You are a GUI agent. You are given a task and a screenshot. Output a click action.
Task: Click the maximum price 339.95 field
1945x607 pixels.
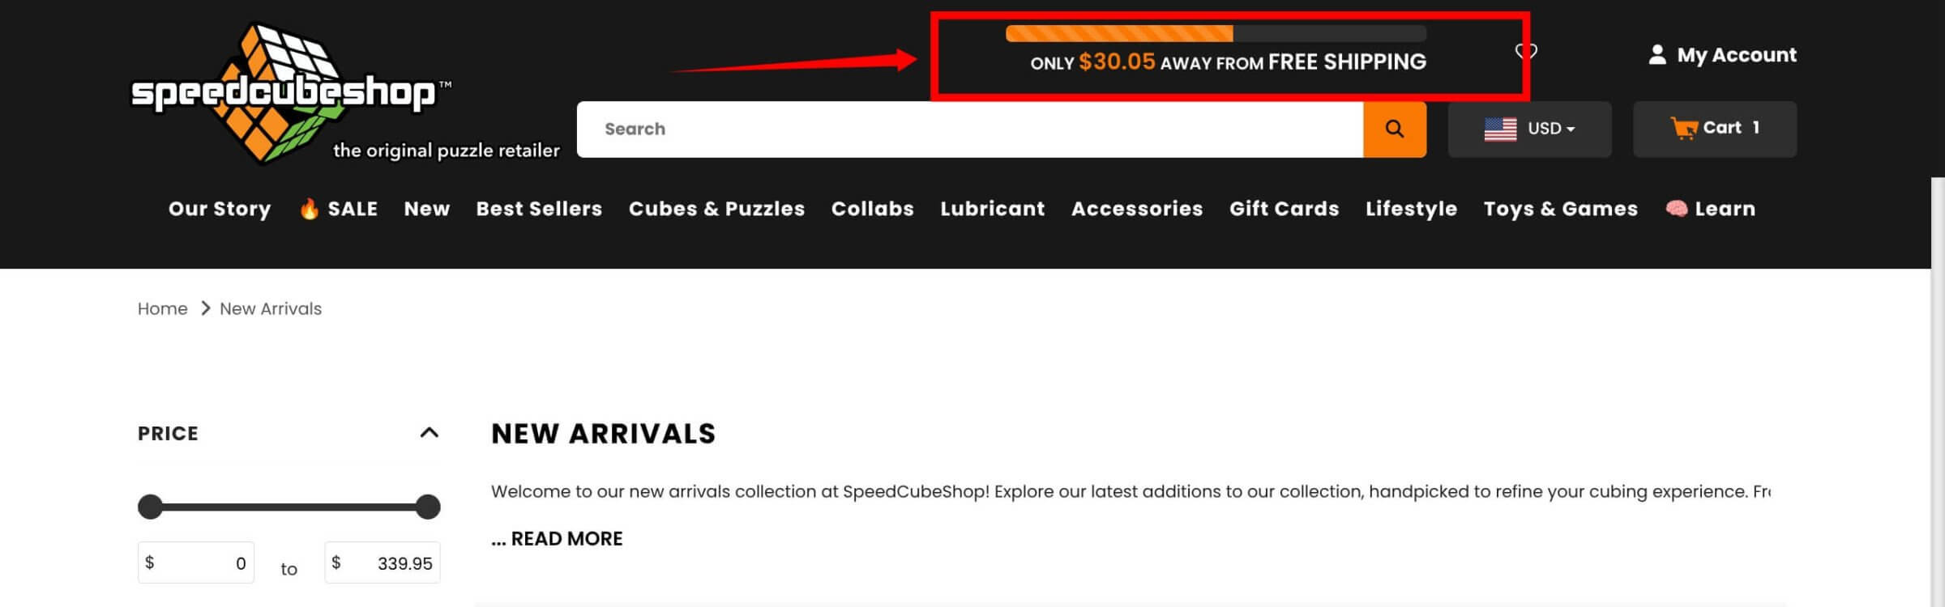tap(383, 562)
